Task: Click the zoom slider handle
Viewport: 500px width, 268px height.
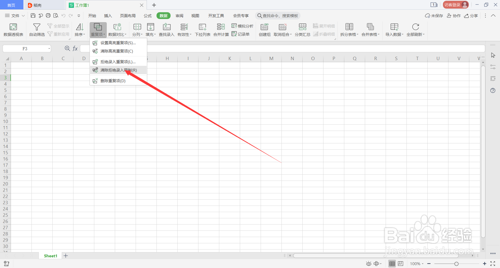Action: pyautogui.click(x=457, y=264)
